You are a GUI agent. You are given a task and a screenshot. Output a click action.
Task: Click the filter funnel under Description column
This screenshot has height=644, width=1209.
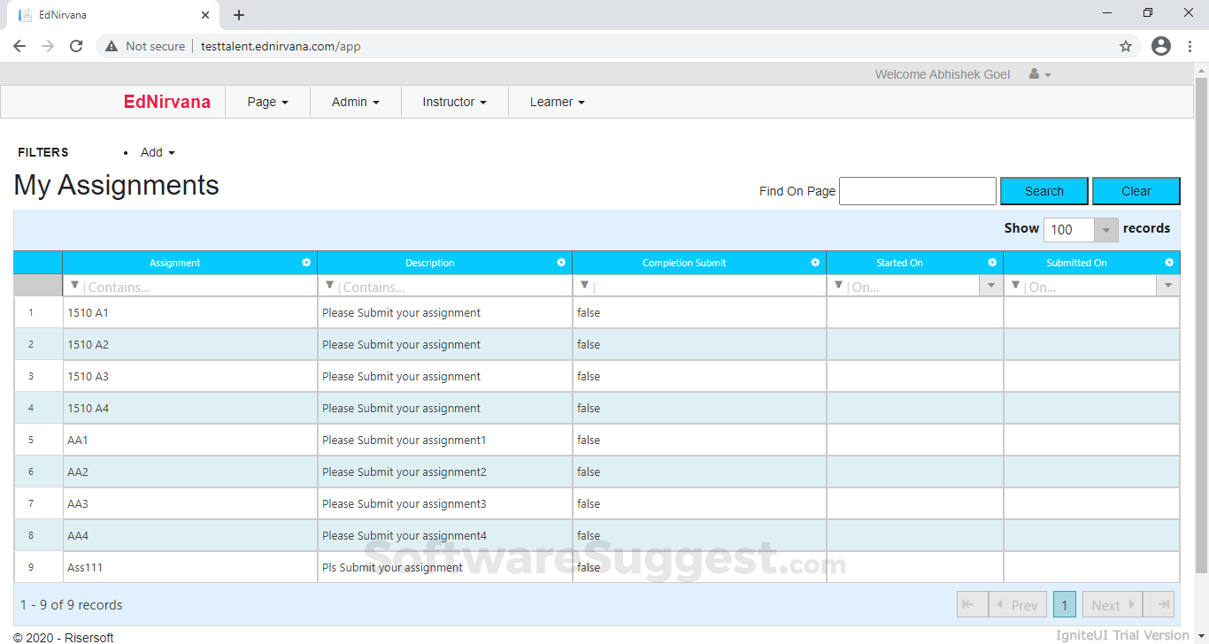click(329, 286)
